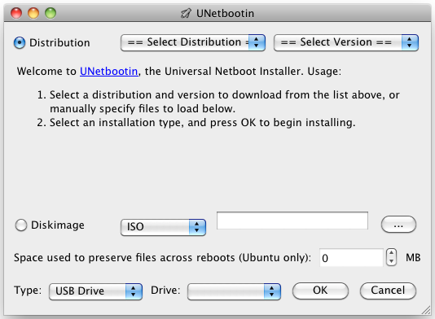Viewport: 435px width, 319px height.
Task: Click the window resize grip corner
Action: (426, 310)
